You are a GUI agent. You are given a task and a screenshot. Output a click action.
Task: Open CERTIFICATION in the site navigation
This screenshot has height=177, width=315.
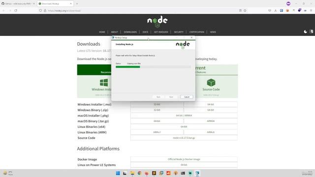(197, 32)
